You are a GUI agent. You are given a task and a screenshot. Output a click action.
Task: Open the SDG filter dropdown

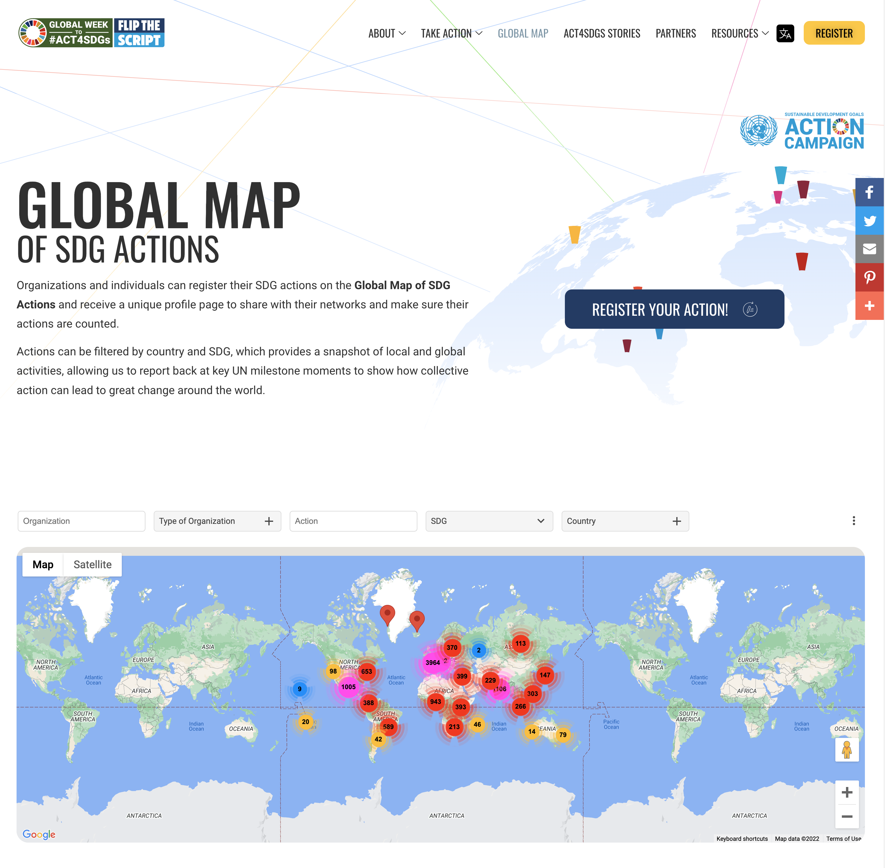(x=489, y=521)
